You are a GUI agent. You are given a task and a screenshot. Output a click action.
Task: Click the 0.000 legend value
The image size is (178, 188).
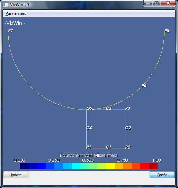coord(19,160)
